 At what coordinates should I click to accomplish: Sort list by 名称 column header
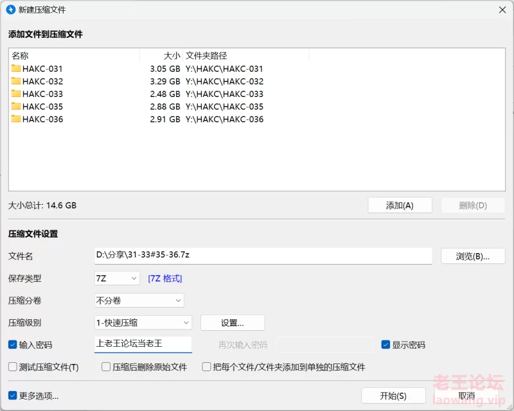(x=74, y=56)
